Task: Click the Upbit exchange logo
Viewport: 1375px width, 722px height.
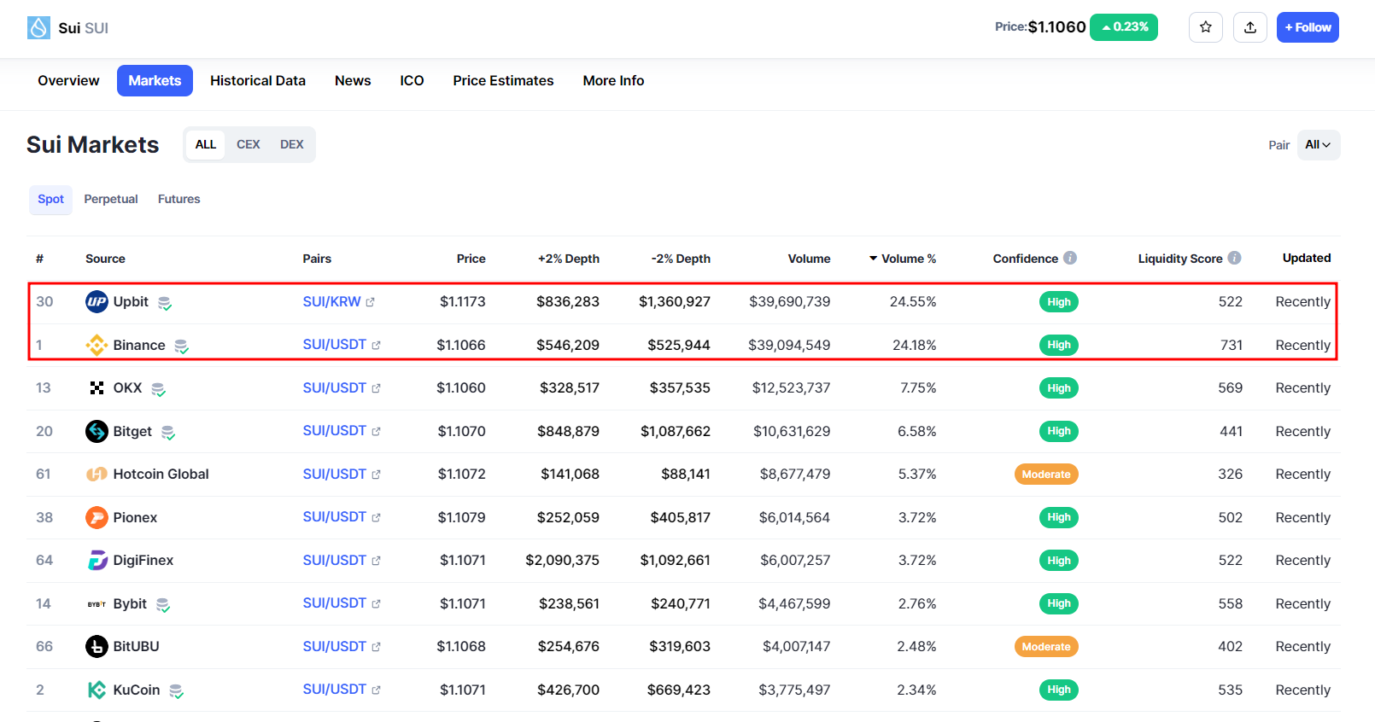Action: pos(97,302)
